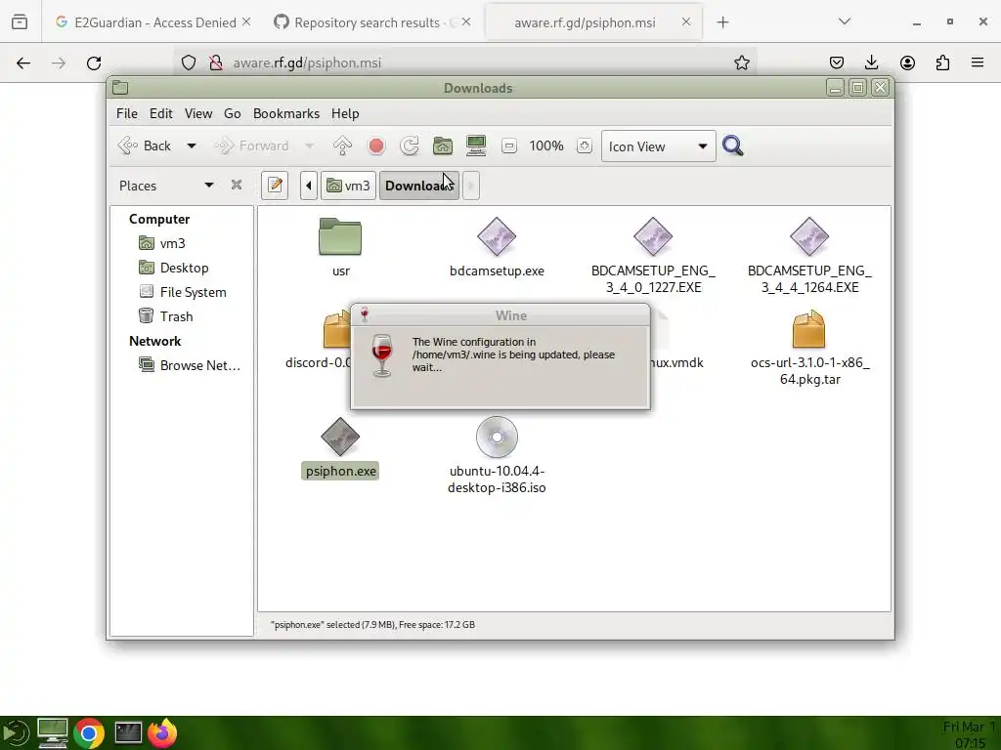Image resolution: width=1001 pixels, height=750 pixels.
Task: Open the start menu launcher
Action: [14, 733]
